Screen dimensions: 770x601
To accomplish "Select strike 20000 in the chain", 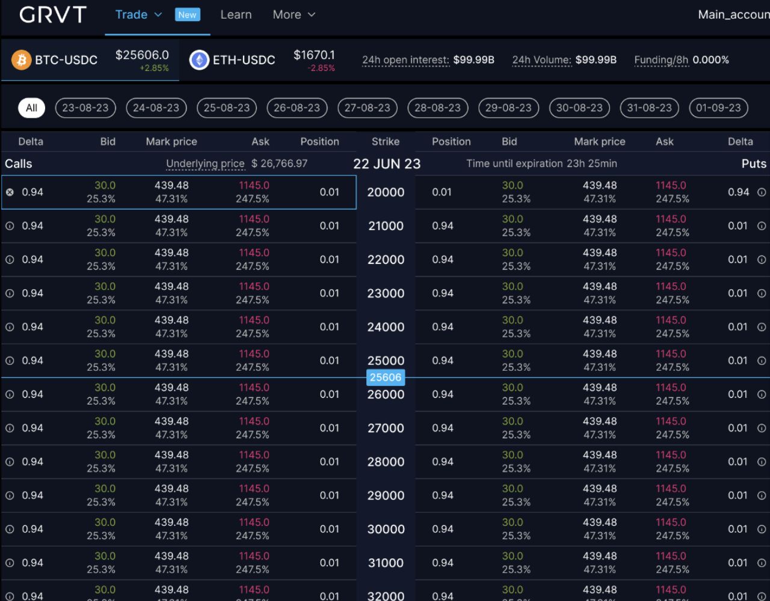I will pyautogui.click(x=386, y=192).
